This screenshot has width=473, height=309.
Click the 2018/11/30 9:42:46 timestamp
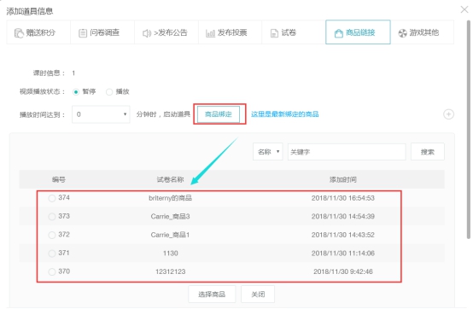click(343, 271)
